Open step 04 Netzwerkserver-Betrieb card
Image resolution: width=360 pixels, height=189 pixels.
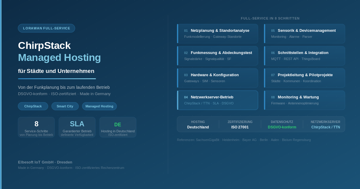click(217, 100)
